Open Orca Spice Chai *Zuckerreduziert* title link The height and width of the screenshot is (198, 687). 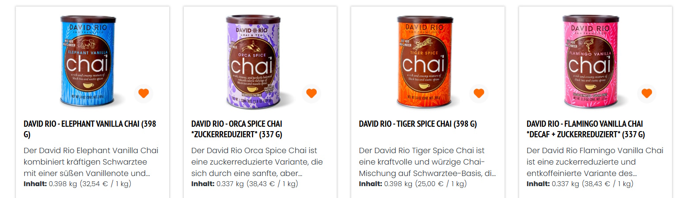237,129
